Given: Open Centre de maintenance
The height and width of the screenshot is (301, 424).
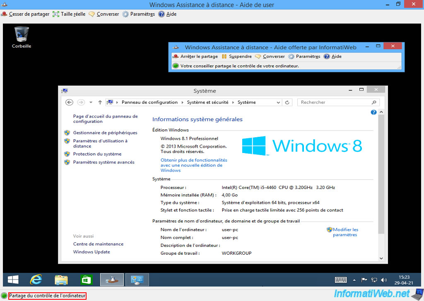Looking at the screenshot, I should (x=98, y=244).
